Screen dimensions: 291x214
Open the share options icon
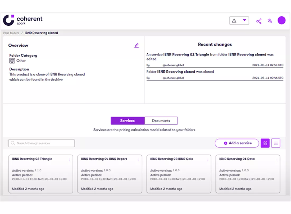[259, 21]
